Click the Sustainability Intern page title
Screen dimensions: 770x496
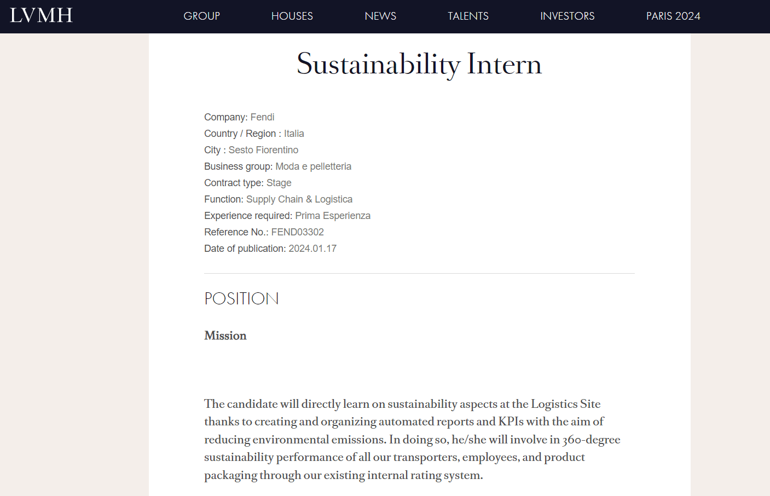419,64
